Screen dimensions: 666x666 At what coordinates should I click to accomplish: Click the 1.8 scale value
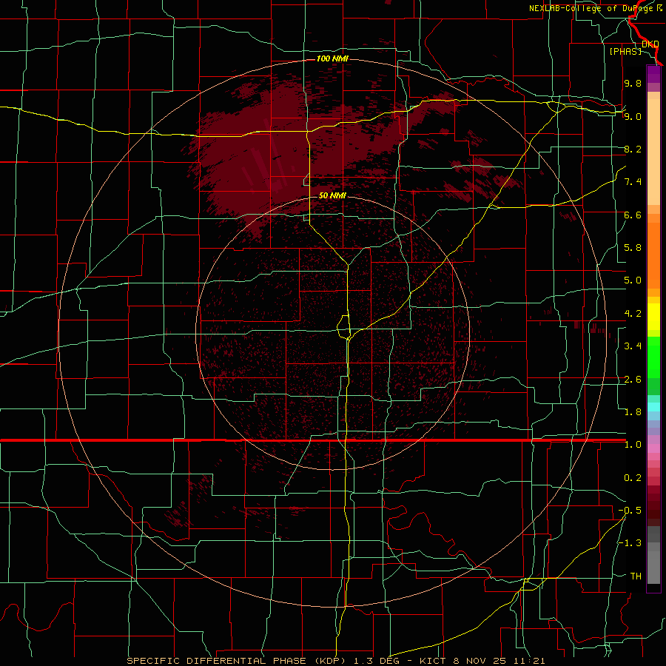coord(633,412)
